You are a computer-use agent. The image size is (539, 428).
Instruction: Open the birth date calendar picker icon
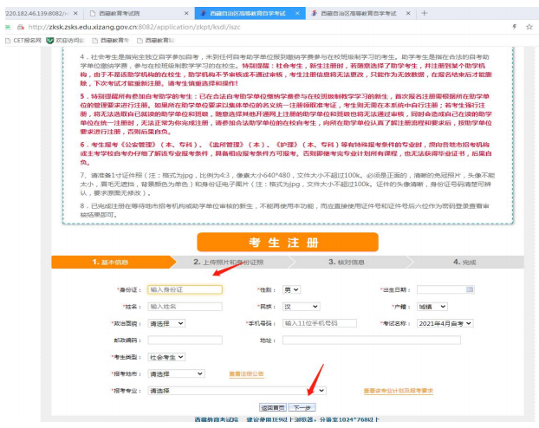pos(470,289)
